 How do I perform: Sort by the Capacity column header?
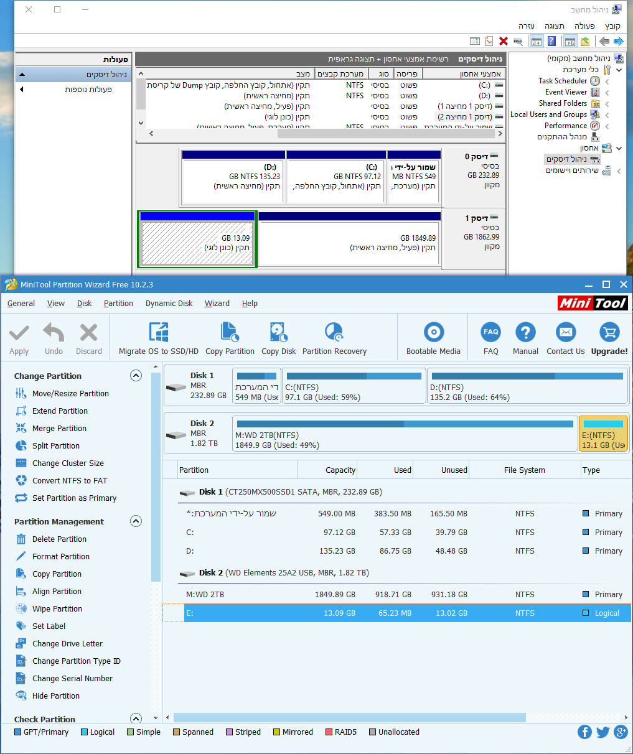(x=327, y=470)
